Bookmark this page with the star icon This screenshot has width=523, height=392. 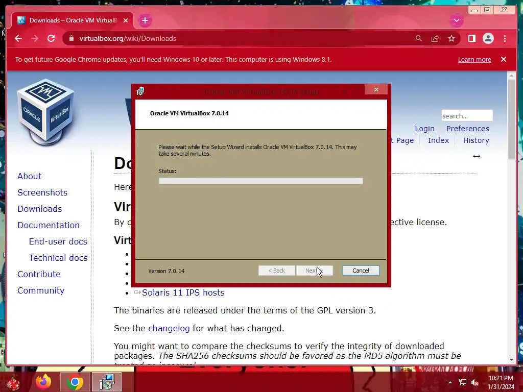(451, 39)
